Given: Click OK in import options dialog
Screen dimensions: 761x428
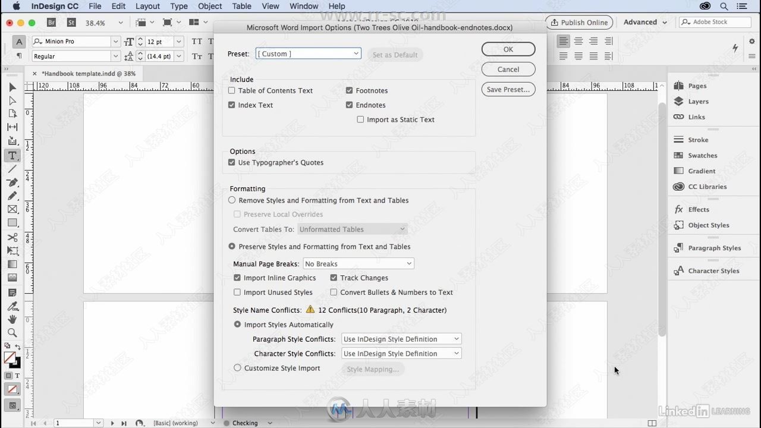Looking at the screenshot, I should click(x=508, y=49).
